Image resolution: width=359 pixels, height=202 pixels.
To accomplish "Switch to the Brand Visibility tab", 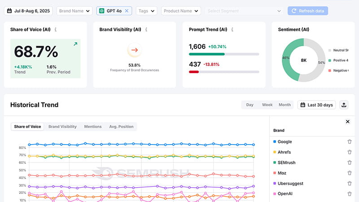I will [62, 127].
